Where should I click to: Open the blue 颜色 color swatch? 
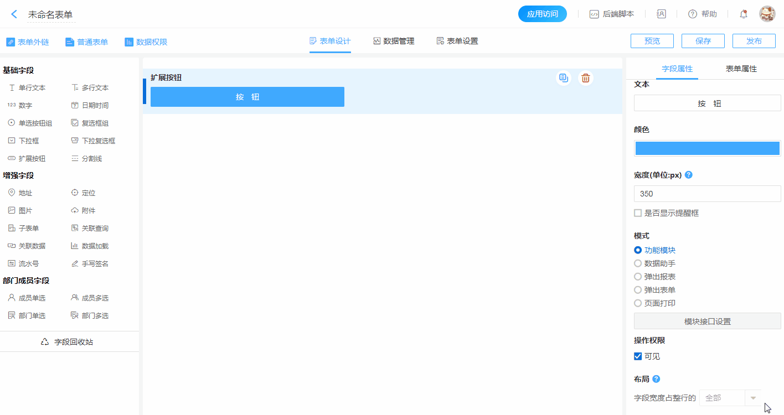pyautogui.click(x=707, y=148)
